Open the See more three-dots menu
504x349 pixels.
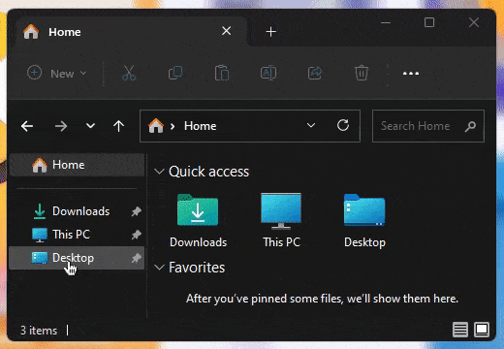pyautogui.click(x=411, y=74)
